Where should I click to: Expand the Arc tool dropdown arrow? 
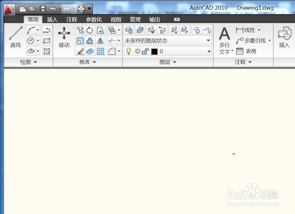coord(38,30)
